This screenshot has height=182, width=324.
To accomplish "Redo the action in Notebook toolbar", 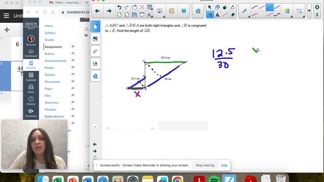I will (x=127, y=7).
